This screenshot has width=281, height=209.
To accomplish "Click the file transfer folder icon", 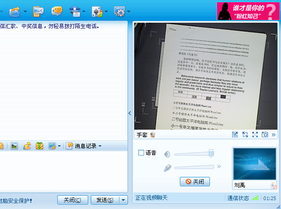I will click(15, 11).
